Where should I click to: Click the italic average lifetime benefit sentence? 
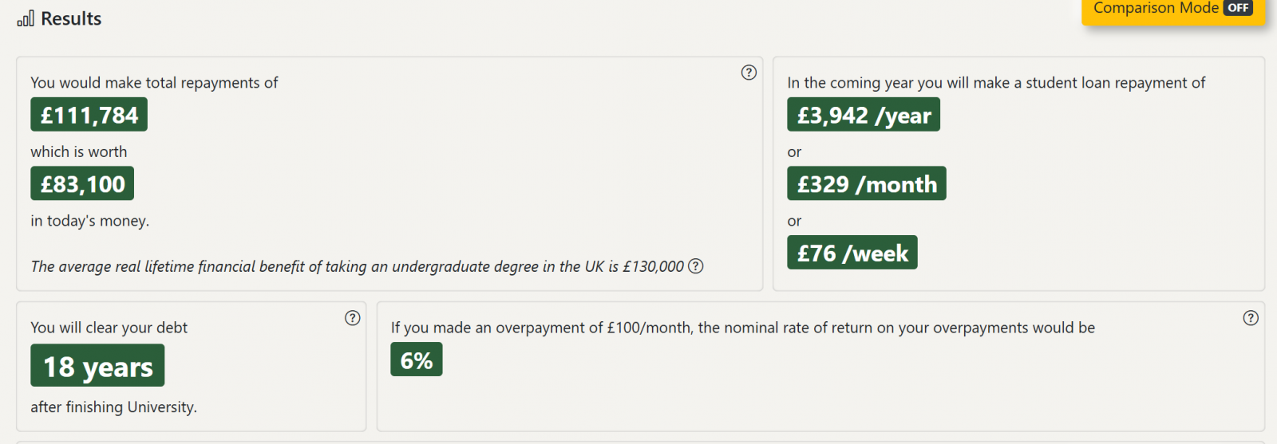(x=358, y=266)
